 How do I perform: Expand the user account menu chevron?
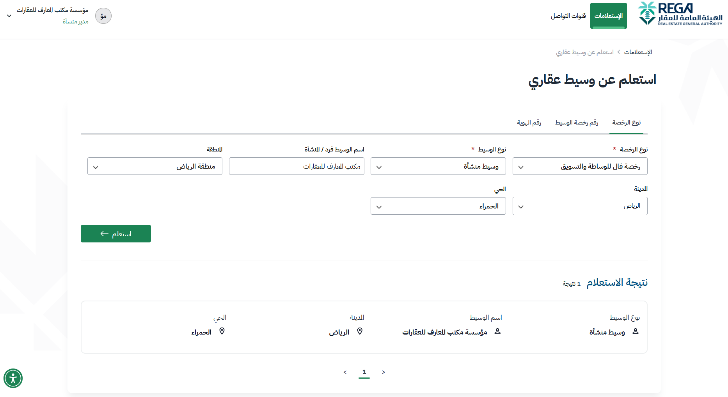(x=9, y=16)
